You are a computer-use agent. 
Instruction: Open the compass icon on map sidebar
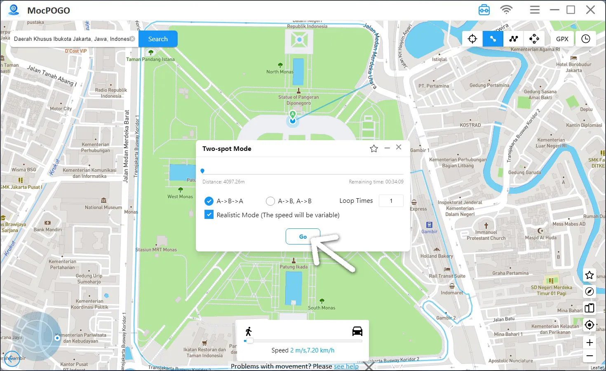tap(589, 291)
